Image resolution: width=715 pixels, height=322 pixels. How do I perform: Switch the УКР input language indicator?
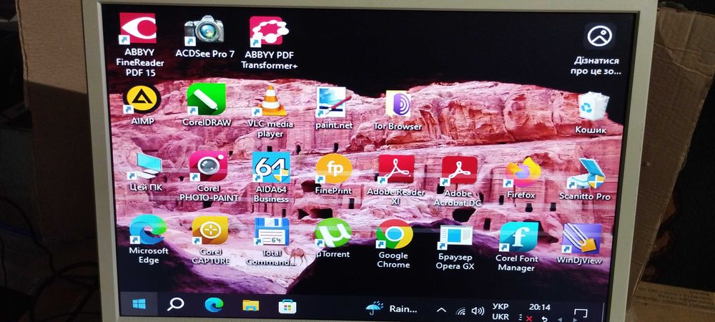coord(500,311)
